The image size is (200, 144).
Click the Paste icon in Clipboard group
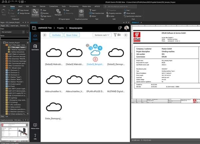(4, 12)
